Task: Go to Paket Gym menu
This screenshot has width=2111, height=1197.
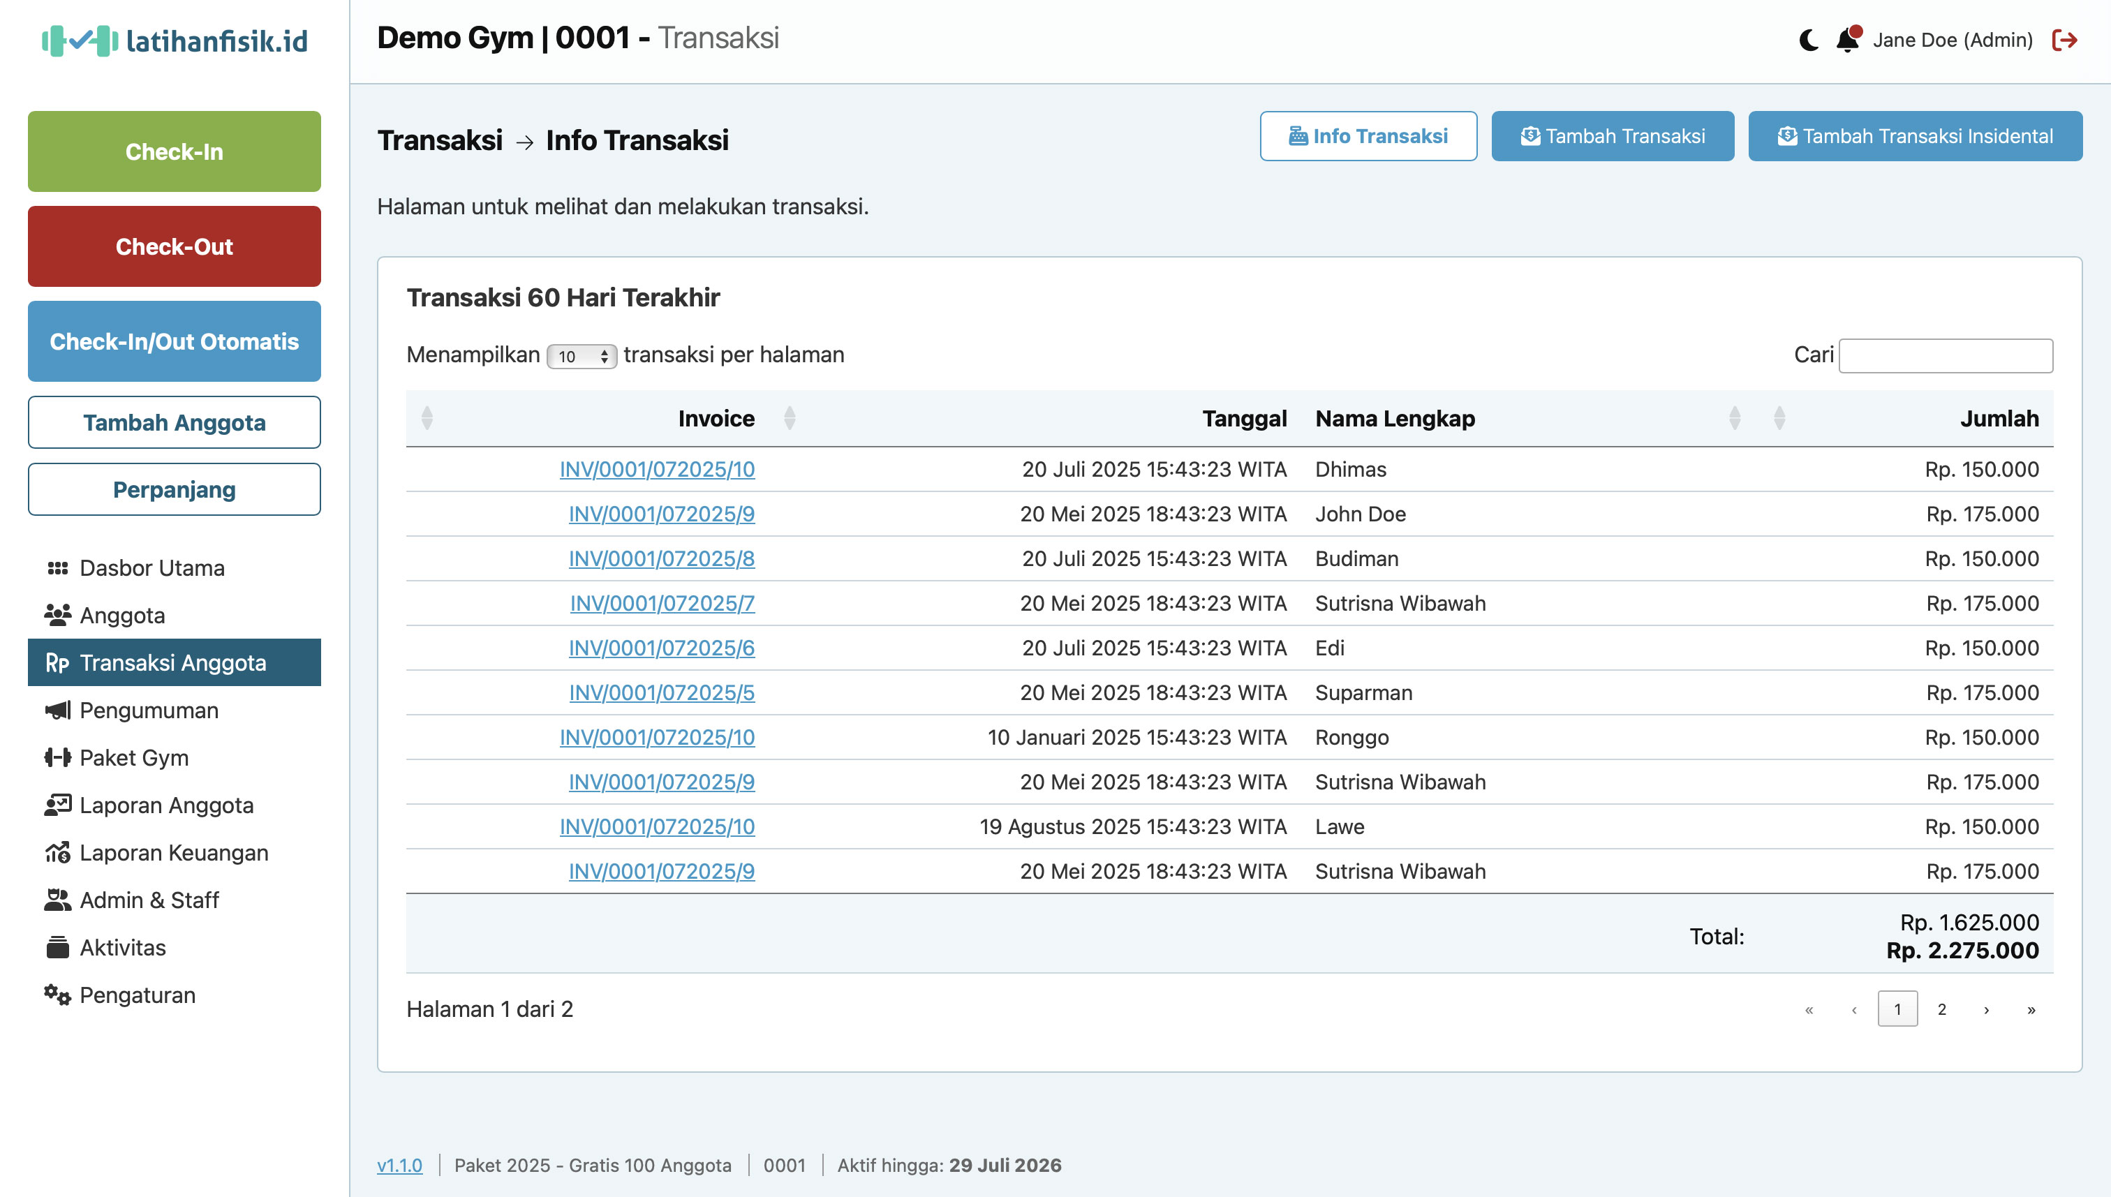Action: 134,757
